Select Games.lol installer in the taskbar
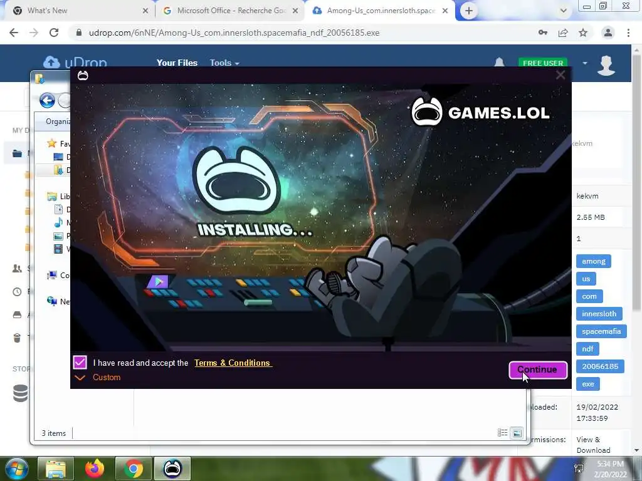 172,468
